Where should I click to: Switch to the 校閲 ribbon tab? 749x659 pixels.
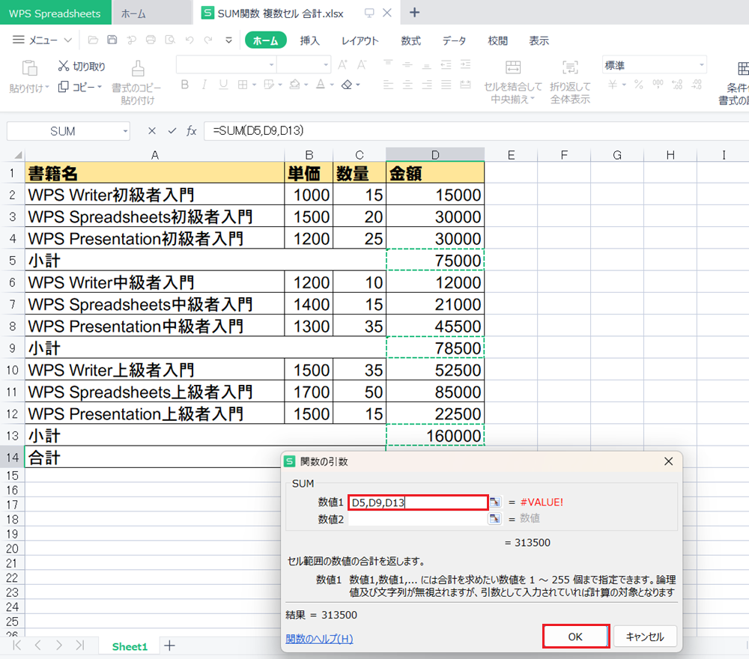coord(498,40)
